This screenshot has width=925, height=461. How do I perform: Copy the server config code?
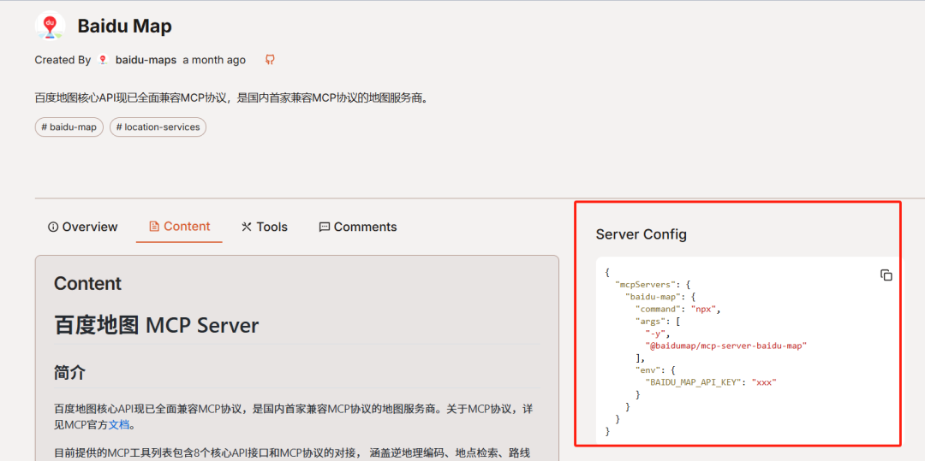click(x=886, y=275)
